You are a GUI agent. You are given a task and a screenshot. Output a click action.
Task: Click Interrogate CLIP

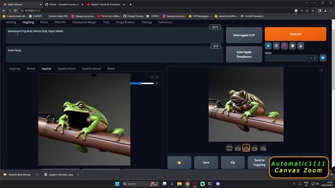coord(244,35)
